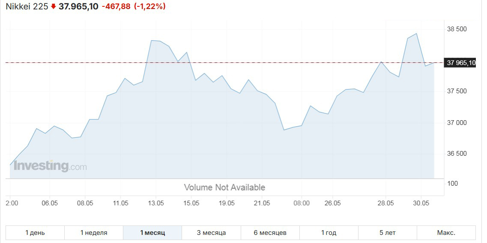
Task: Select the "Макс." range tab
Action: tap(446, 233)
